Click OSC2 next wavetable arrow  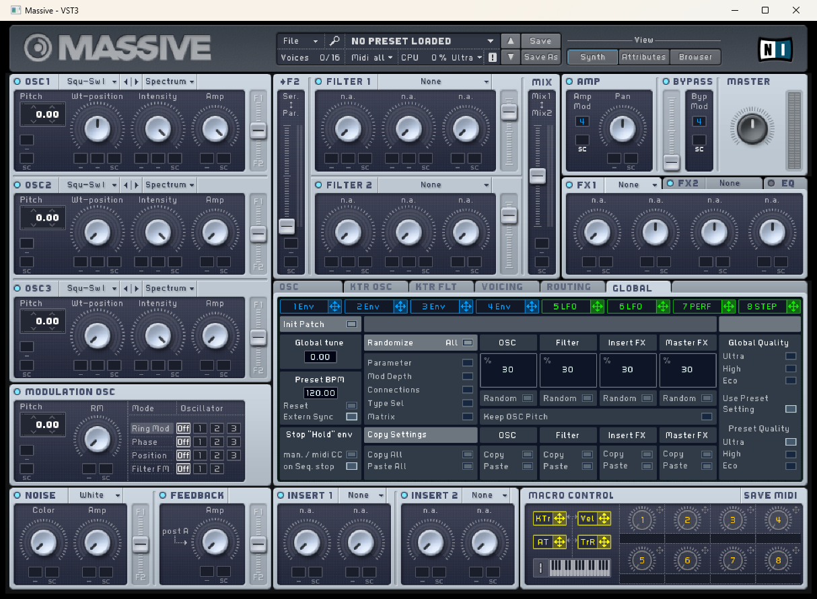pyautogui.click(x=136, y=185)
